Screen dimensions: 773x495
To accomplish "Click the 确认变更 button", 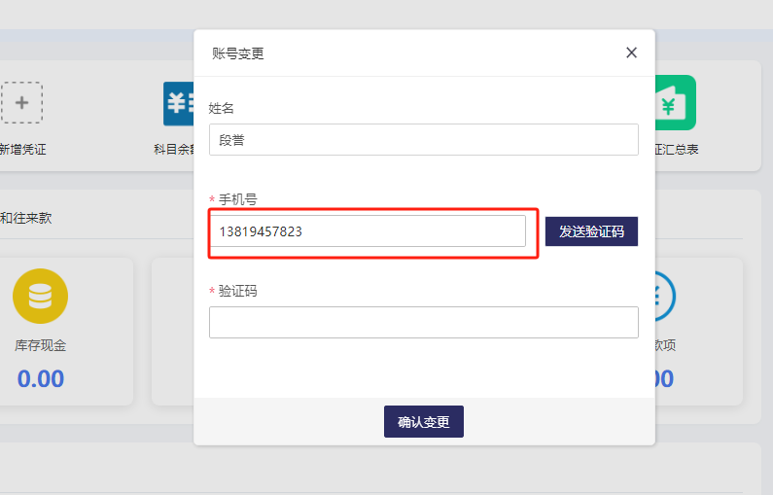I will click(x=424, y=421).
